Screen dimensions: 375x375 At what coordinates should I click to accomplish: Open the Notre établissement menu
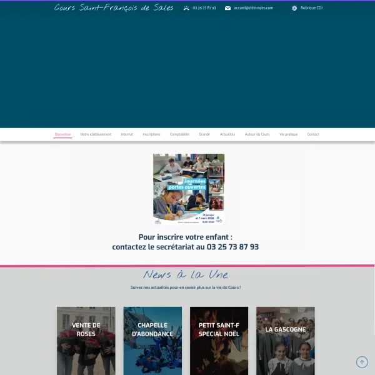click(x=96, y=134)
